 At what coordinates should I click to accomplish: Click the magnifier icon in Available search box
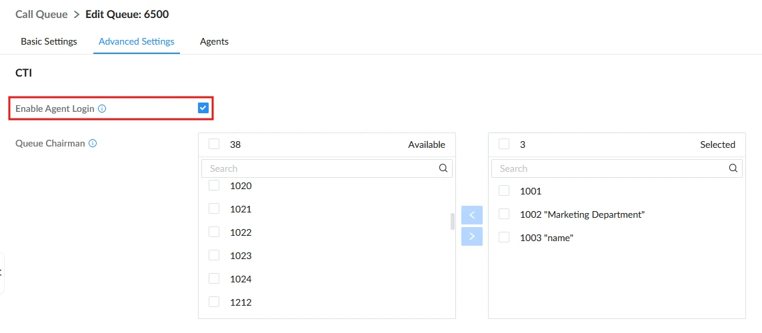pos(443,168)
